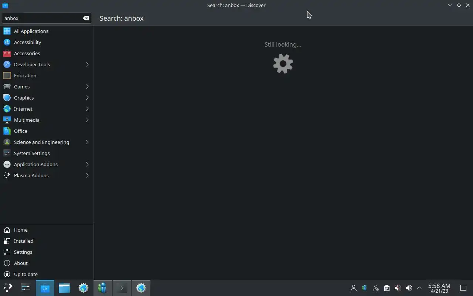Show the Installed applications list
This screenshot has width=473, height=296.
tap(47, 241)
